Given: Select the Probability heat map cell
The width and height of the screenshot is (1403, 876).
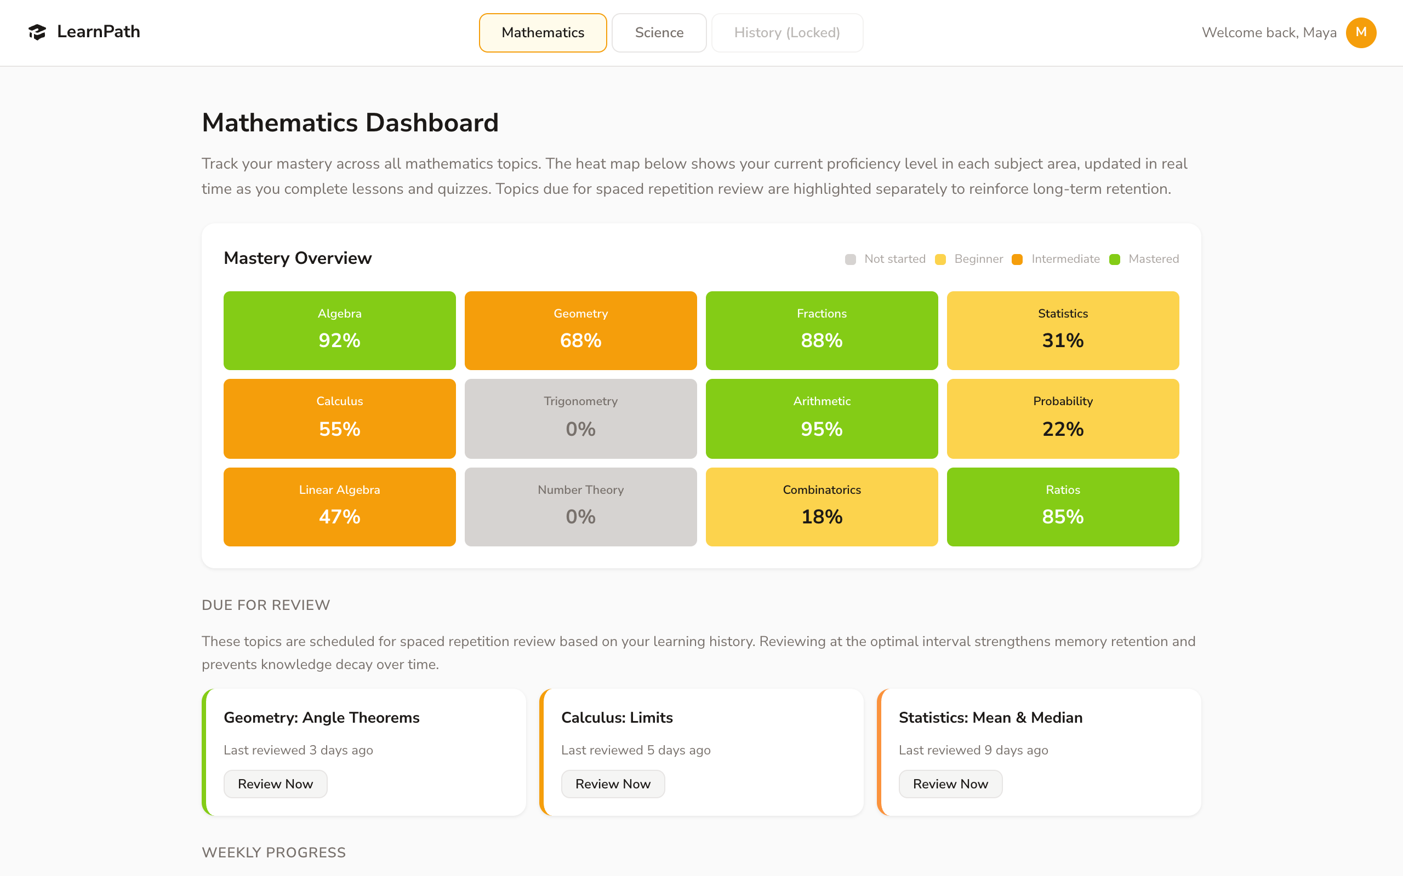Looking at the screenshot, I should pyautogui.click(x=1063, y=418).
